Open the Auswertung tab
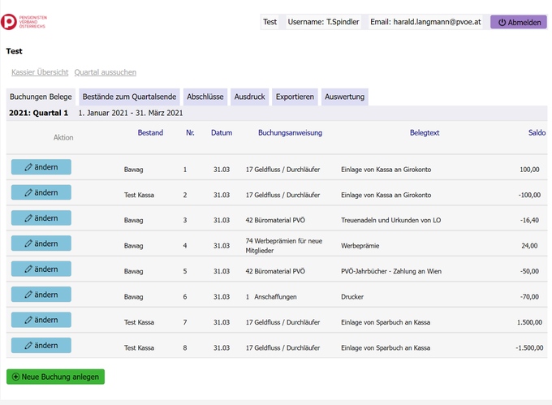The width and height of the screenshot is (552, 405). pyautogui.click(x=345, y=97)
